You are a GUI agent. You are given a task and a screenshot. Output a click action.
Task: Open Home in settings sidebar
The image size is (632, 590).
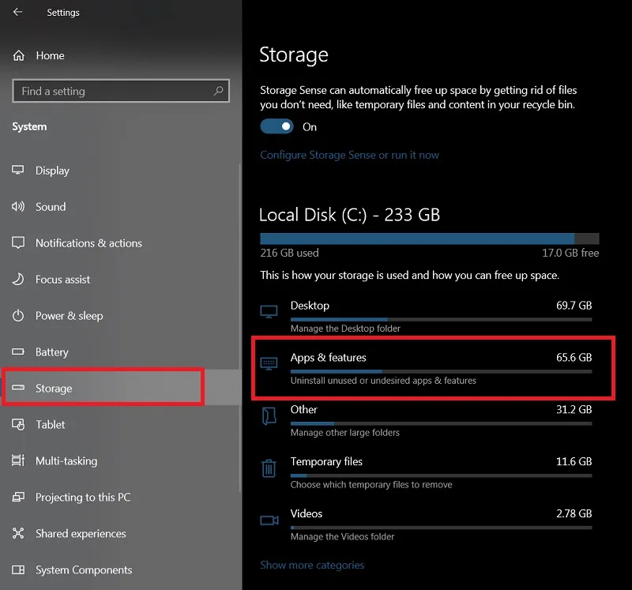point(121,55)
